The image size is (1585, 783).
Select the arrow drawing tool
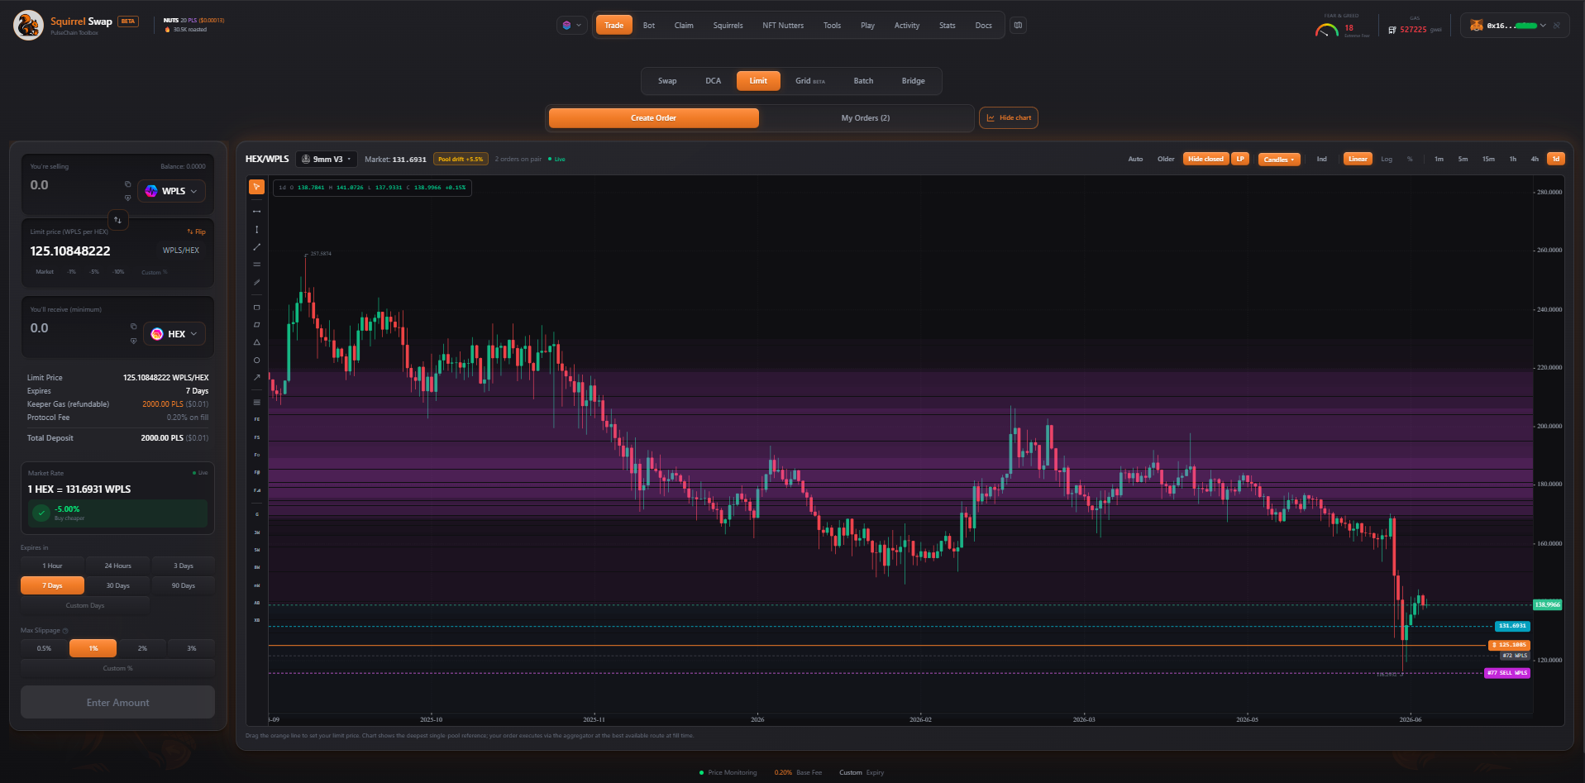(x=256, y=378)
